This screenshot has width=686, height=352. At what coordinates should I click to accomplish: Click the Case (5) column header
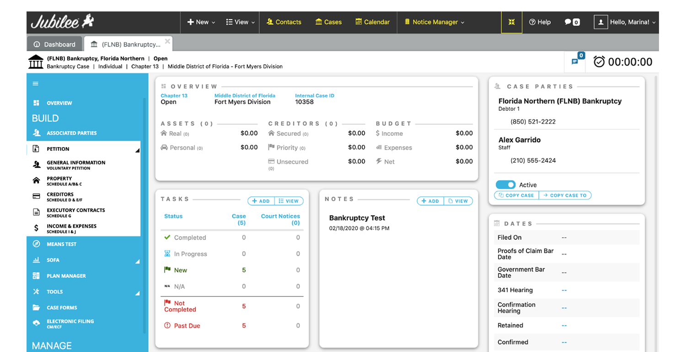click(x=239, y=219)
